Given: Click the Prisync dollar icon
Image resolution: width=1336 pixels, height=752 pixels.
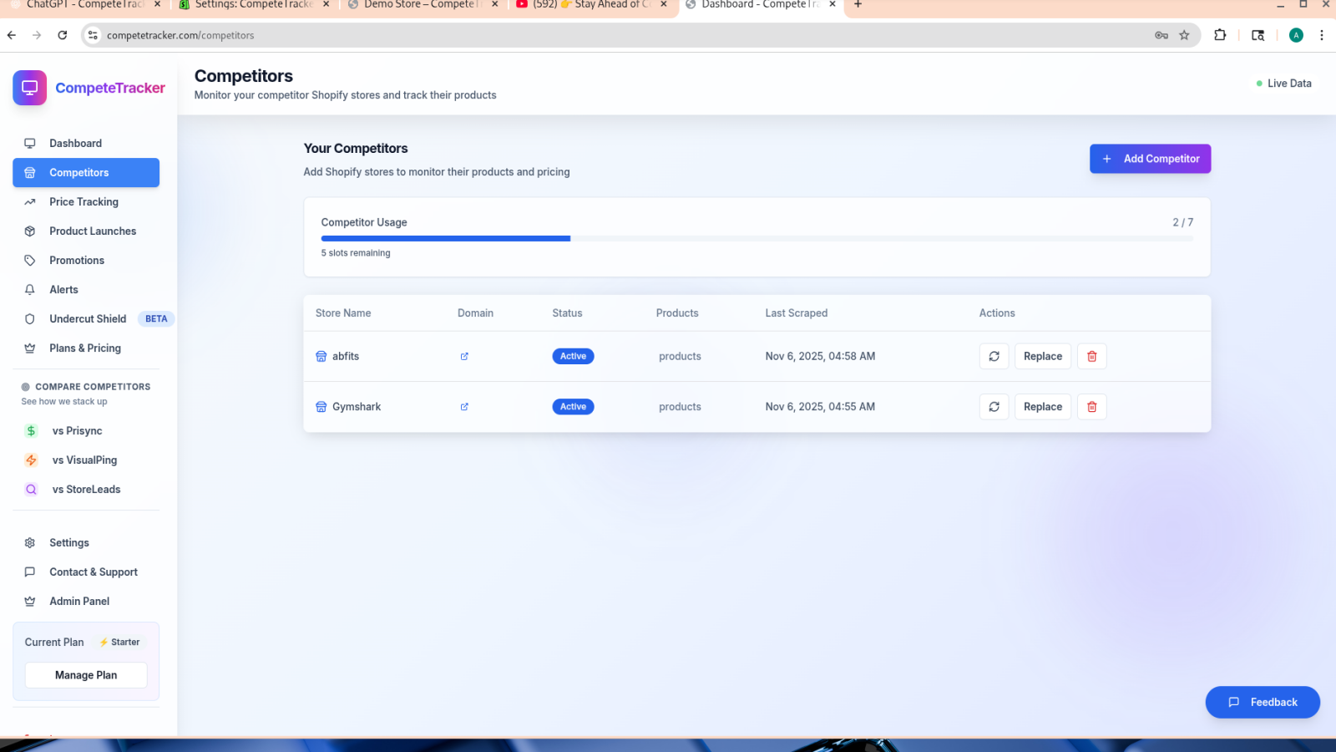Looking at the screenshot, I should point(31,430).
